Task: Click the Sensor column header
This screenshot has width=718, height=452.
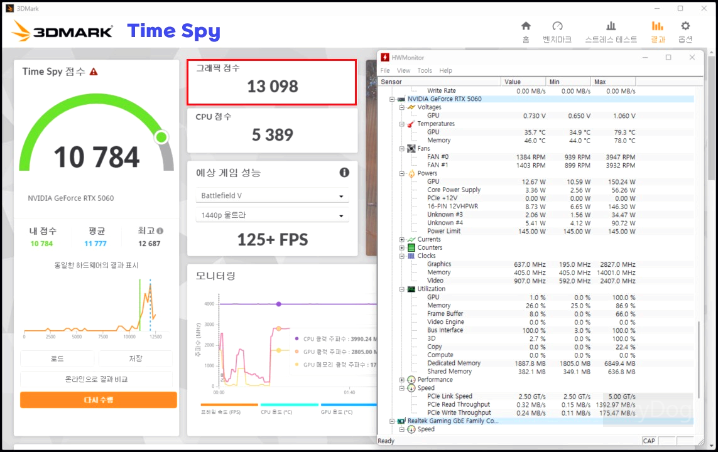Action: pos(440,82)
